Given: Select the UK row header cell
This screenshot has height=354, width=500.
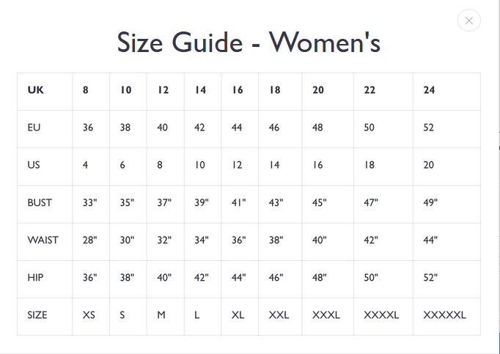Looking at the screenshot, I should [x=35, y=90].
